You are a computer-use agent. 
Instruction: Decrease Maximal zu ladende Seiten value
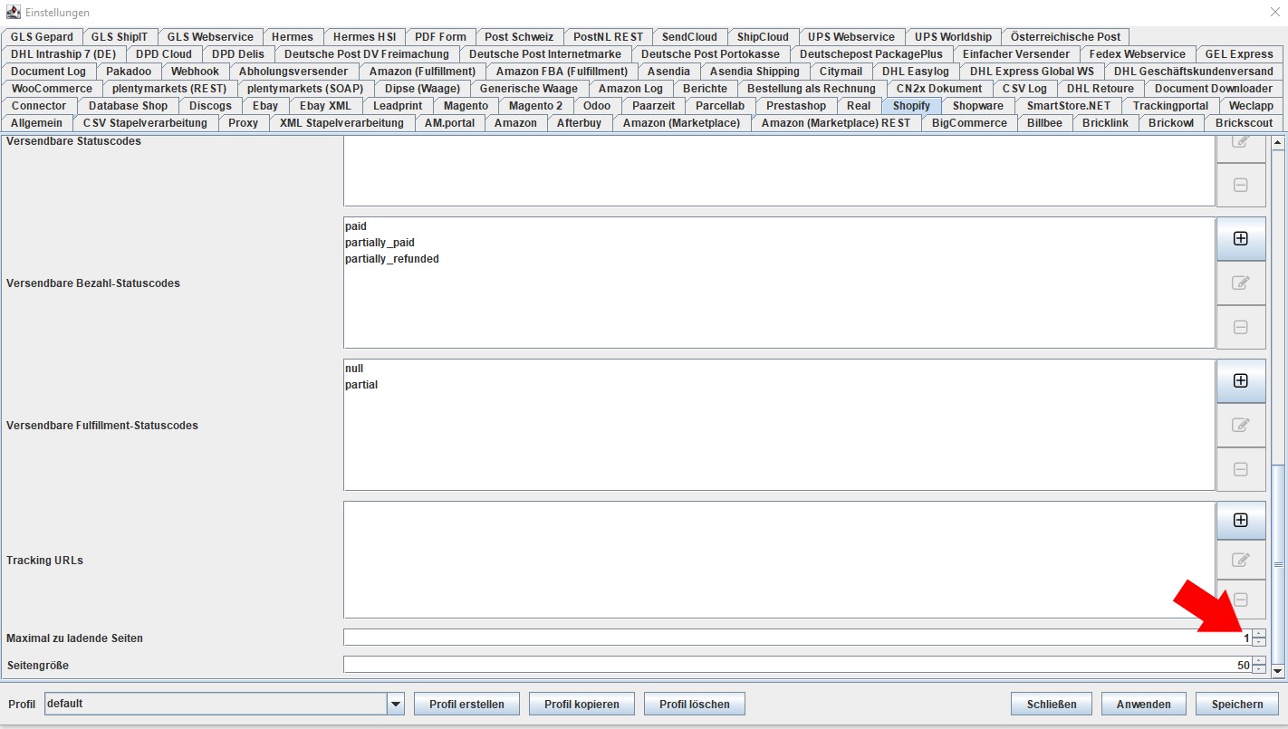click(x=1259, y=642)
